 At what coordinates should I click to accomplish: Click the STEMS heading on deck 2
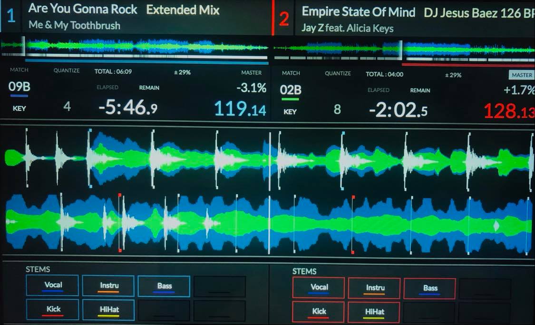click(304, 271)
